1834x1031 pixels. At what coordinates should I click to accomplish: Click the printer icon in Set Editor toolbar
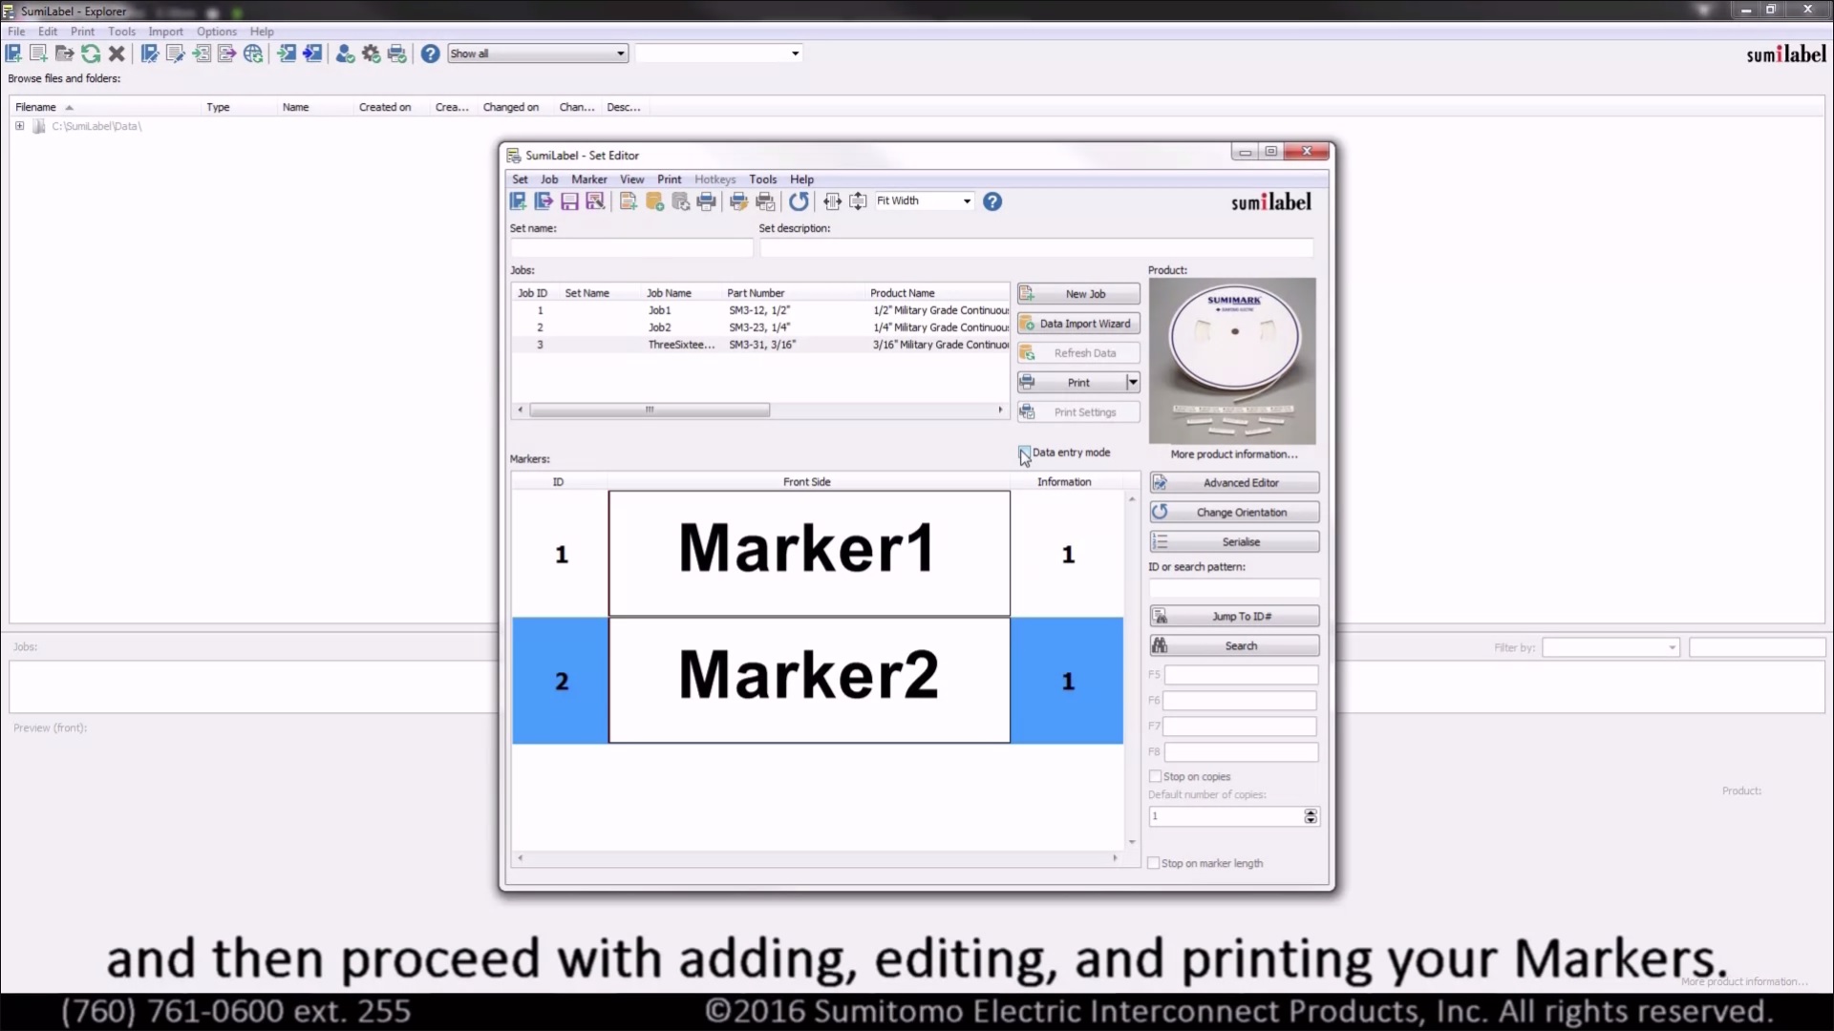coord(707,201)
